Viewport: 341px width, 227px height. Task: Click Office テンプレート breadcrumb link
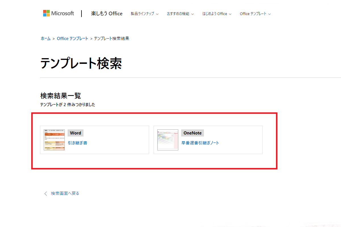point(72,39)
